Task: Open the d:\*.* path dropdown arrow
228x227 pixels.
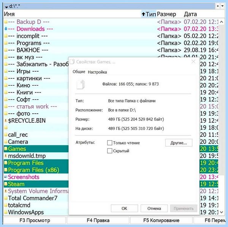Action: tap(6, 7)
